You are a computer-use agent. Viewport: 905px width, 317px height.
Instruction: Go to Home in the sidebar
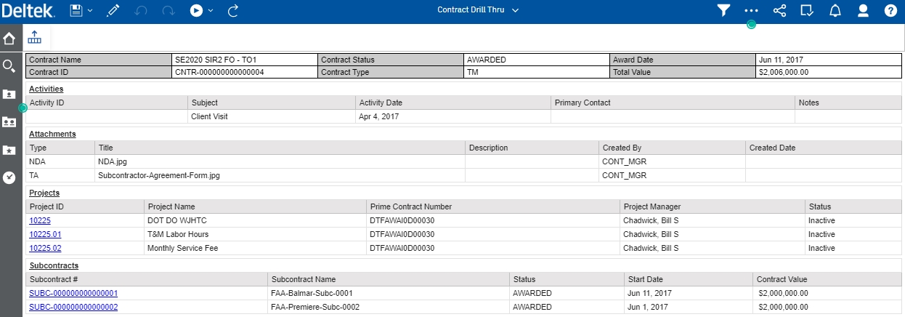[x=9, y=39]
